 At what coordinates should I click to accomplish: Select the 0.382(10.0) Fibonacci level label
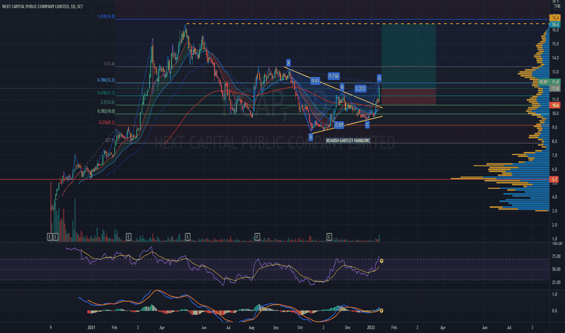(x=106, y=111)
